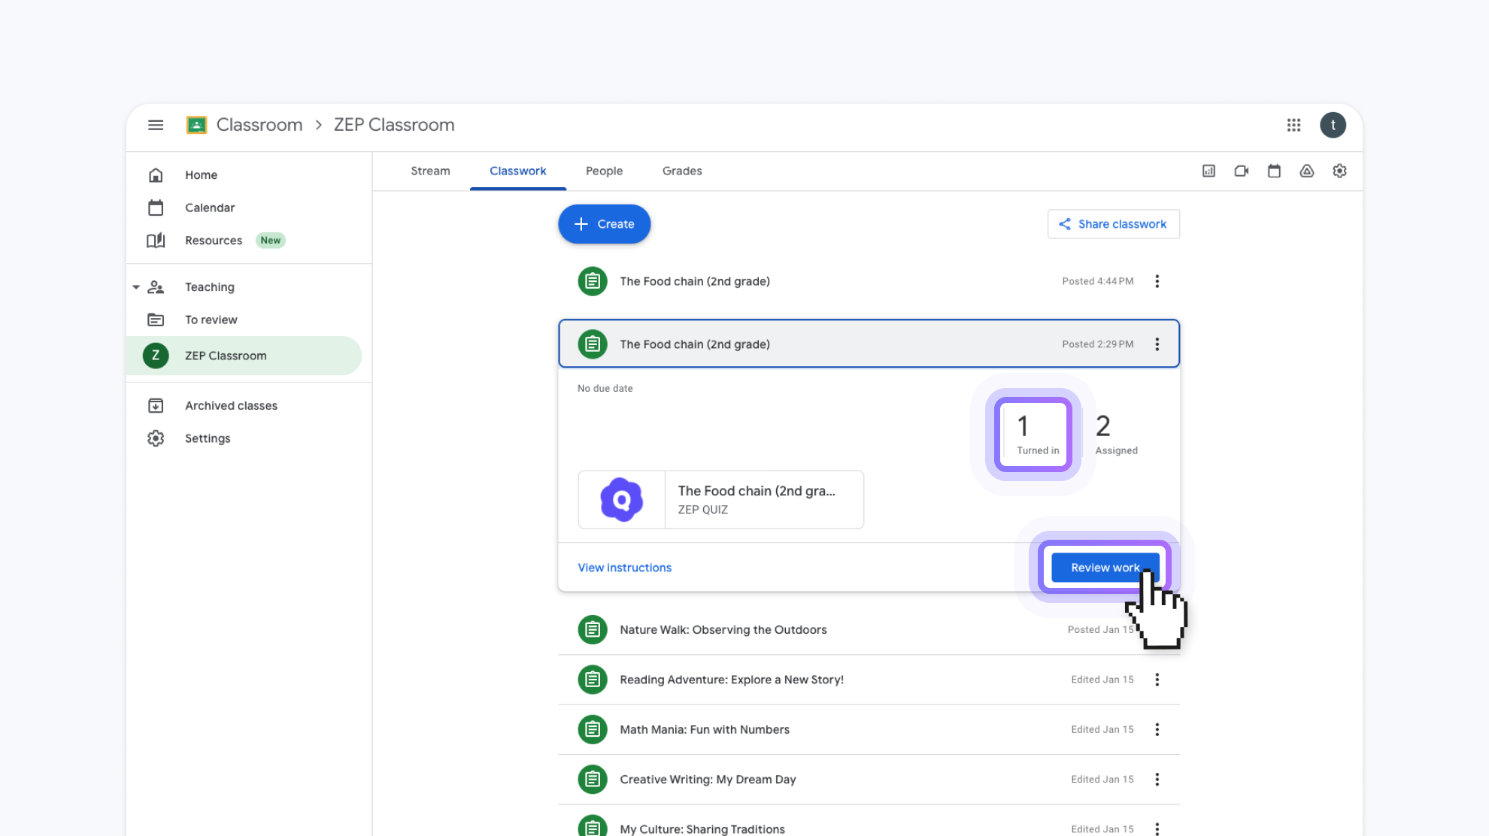Open Archived classes in sidebar
The width and height of the screenshot is (1489, 836).
pos(231,406)
